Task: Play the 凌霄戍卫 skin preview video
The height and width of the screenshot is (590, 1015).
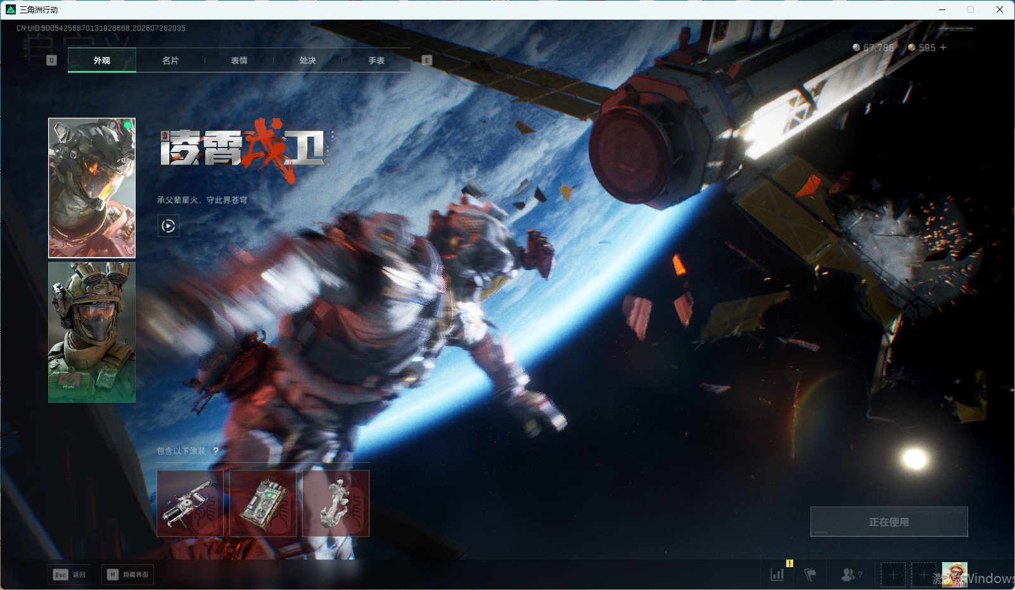Action: (169, 226)
